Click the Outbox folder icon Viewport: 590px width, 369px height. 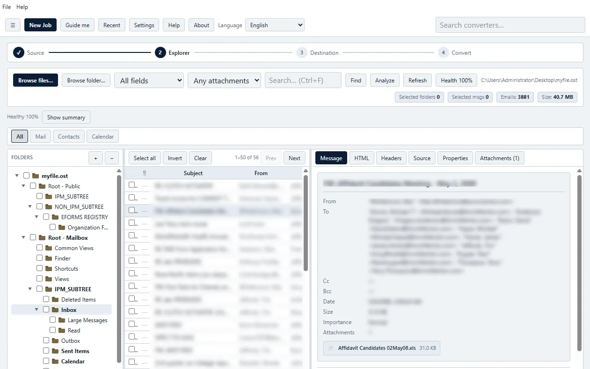coord(55,341)
